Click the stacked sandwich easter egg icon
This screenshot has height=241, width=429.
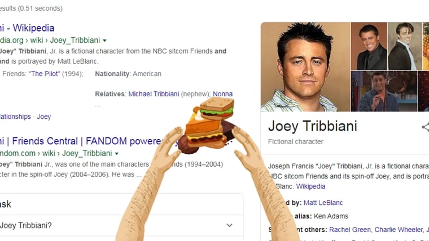point(209,125)
